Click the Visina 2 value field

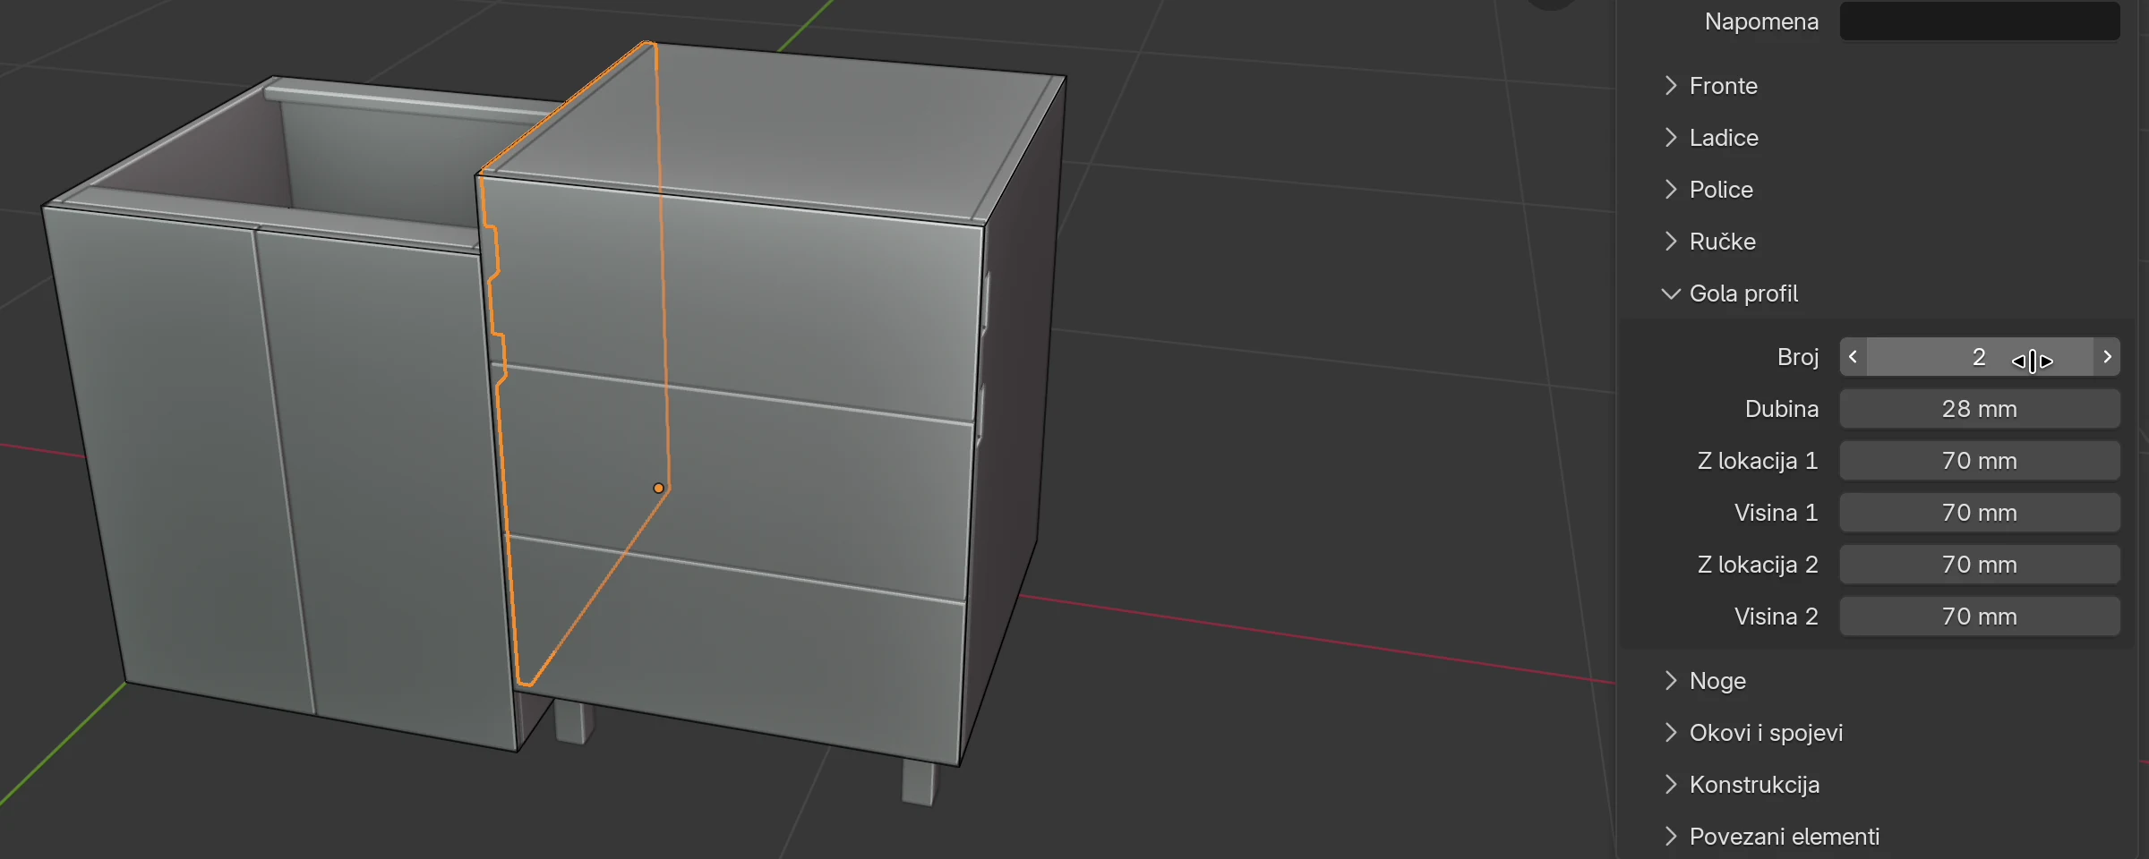[1980, 617]
